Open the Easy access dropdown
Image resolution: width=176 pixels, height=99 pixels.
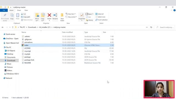[x=71, y=17]
